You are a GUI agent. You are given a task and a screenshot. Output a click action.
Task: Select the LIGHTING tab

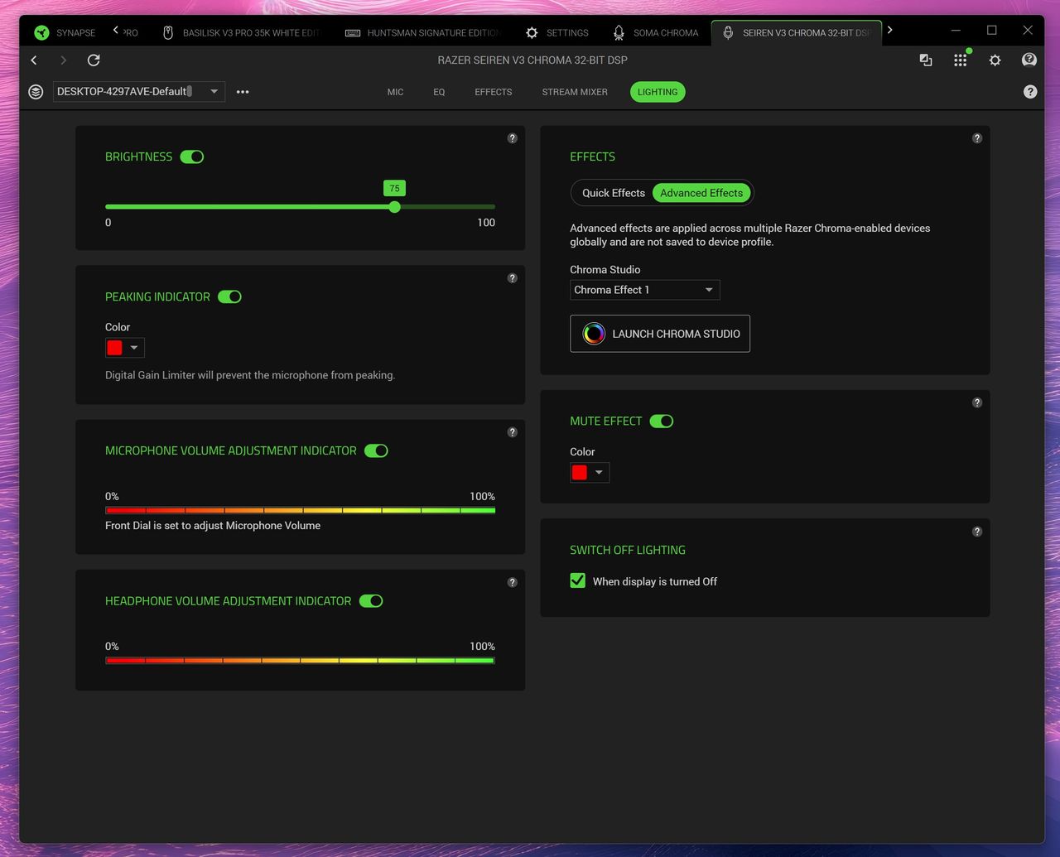pos(658,92)
